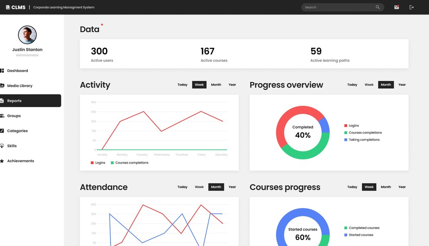Screen dimensions: 429x246
Task: Click the Justin Stanton profile name
Action: click(x=27, y=50)
